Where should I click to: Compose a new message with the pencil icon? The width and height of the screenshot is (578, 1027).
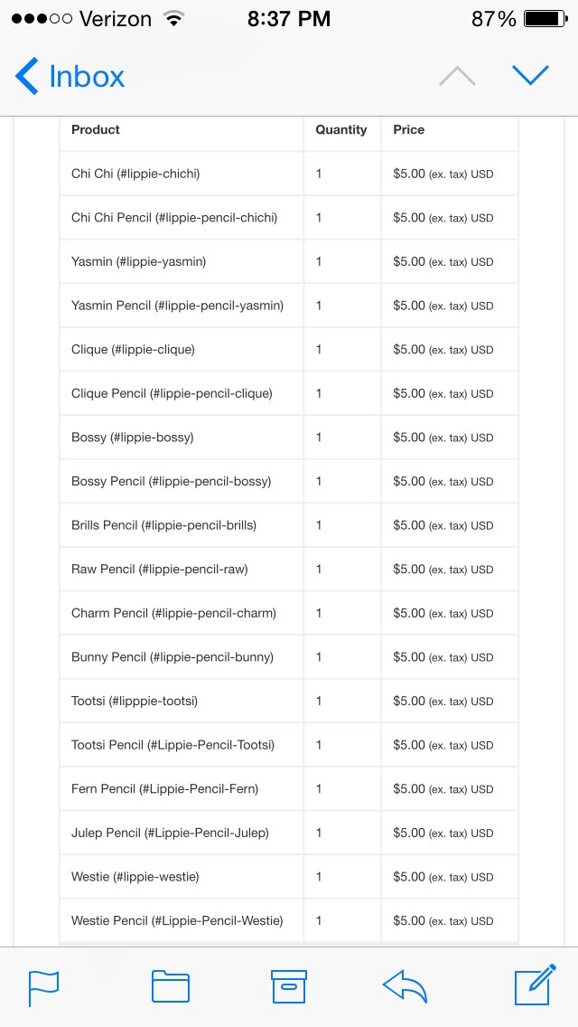536,985
